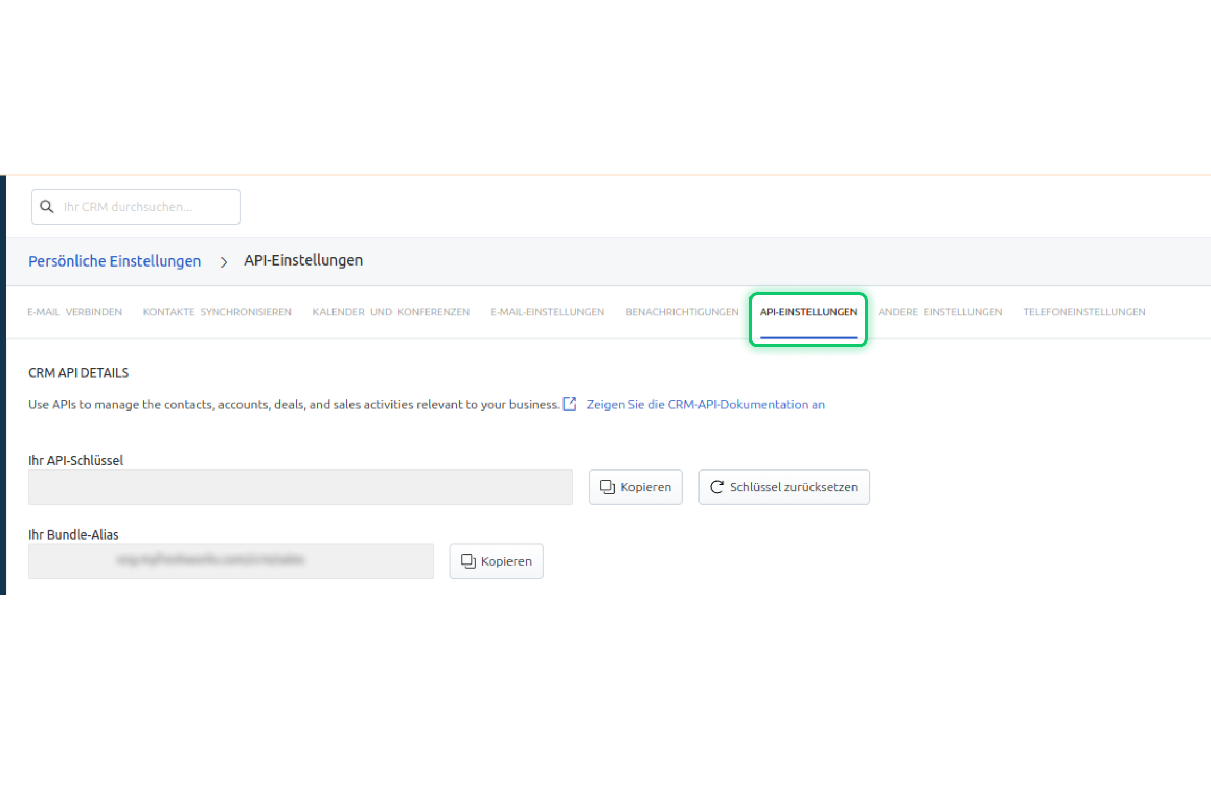Open the ANDERE EINSTELLUNGEN tab
Viewport: 1211px width, 786px height.
point(940,312)
